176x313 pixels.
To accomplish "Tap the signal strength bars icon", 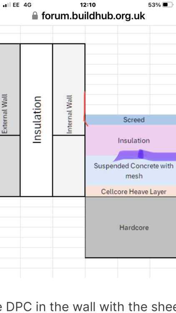I will (x=7, y=5).
